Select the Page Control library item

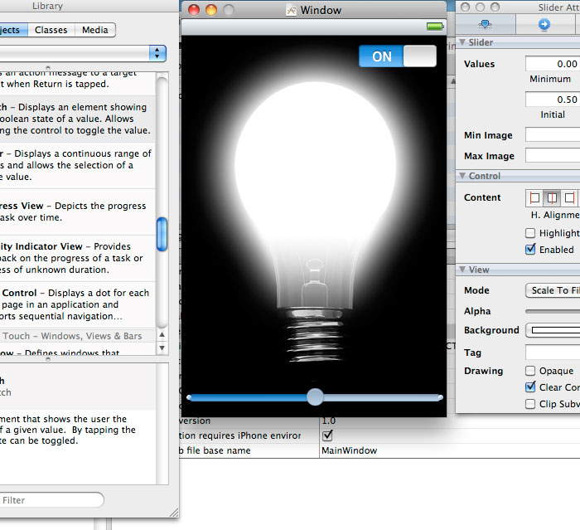click(x=78, y=304)
